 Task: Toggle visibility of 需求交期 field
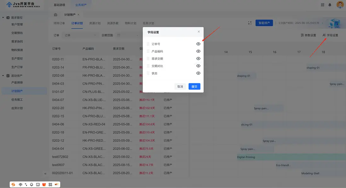tap(199, 59)
